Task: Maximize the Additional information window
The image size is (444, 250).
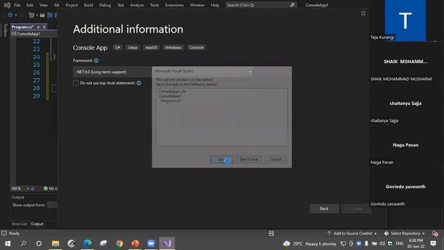Action: point(364,13)
